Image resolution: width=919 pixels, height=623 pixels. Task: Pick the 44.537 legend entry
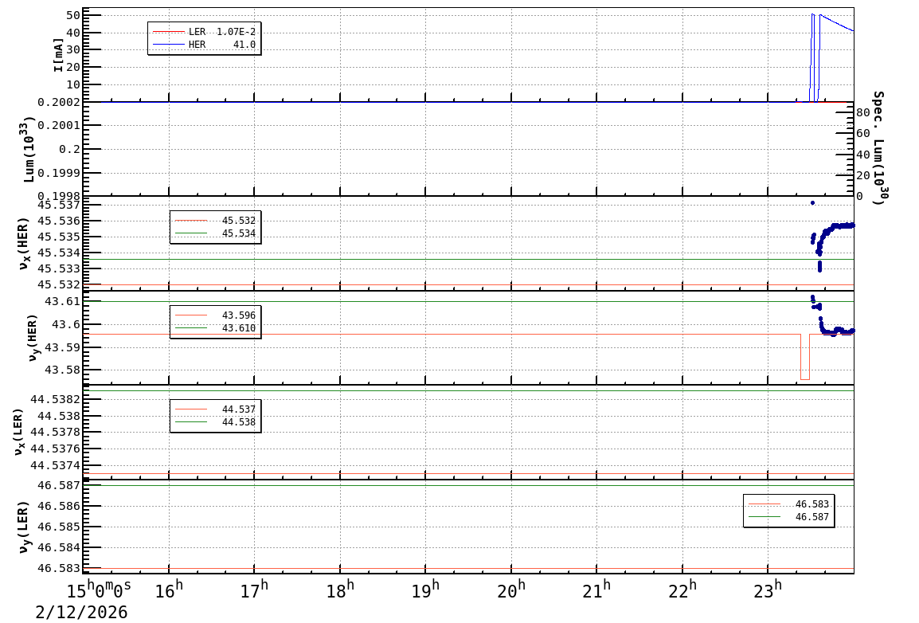(215, 409)
